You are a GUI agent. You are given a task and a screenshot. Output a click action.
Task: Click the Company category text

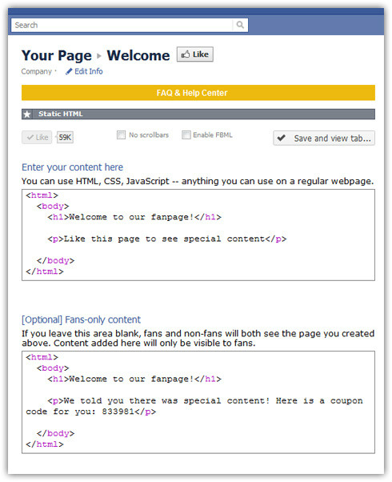pyautogui.click(x=36, y=71)
